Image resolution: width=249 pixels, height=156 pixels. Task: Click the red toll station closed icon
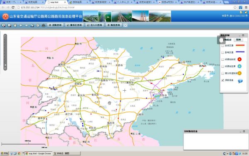click(x=239, y=59)
